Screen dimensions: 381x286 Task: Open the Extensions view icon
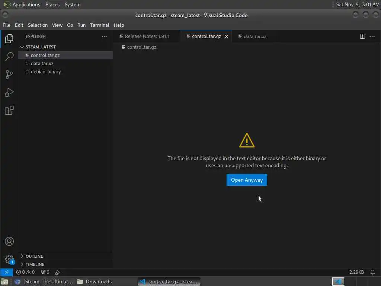(9, 110)
